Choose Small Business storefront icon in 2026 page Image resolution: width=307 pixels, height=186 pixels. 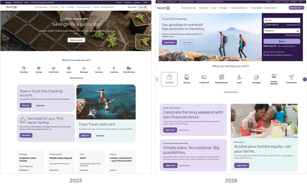221,77
